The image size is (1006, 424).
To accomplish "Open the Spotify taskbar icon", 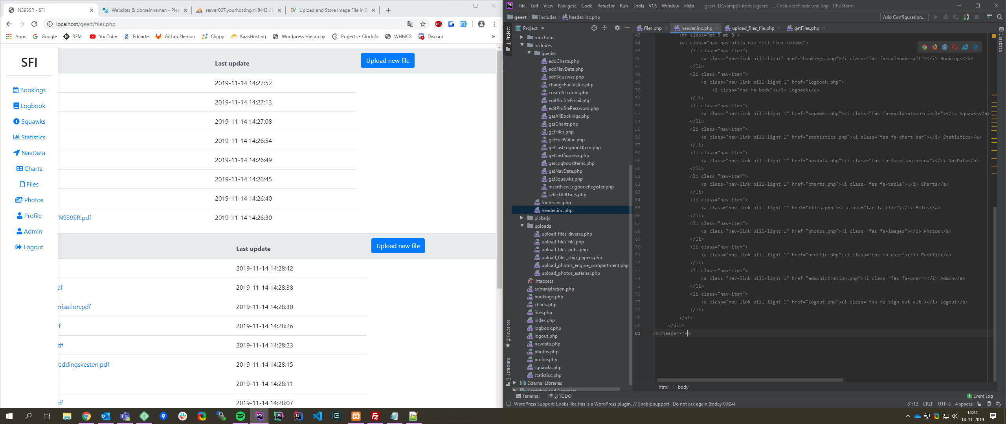I will tap(240, 416).
